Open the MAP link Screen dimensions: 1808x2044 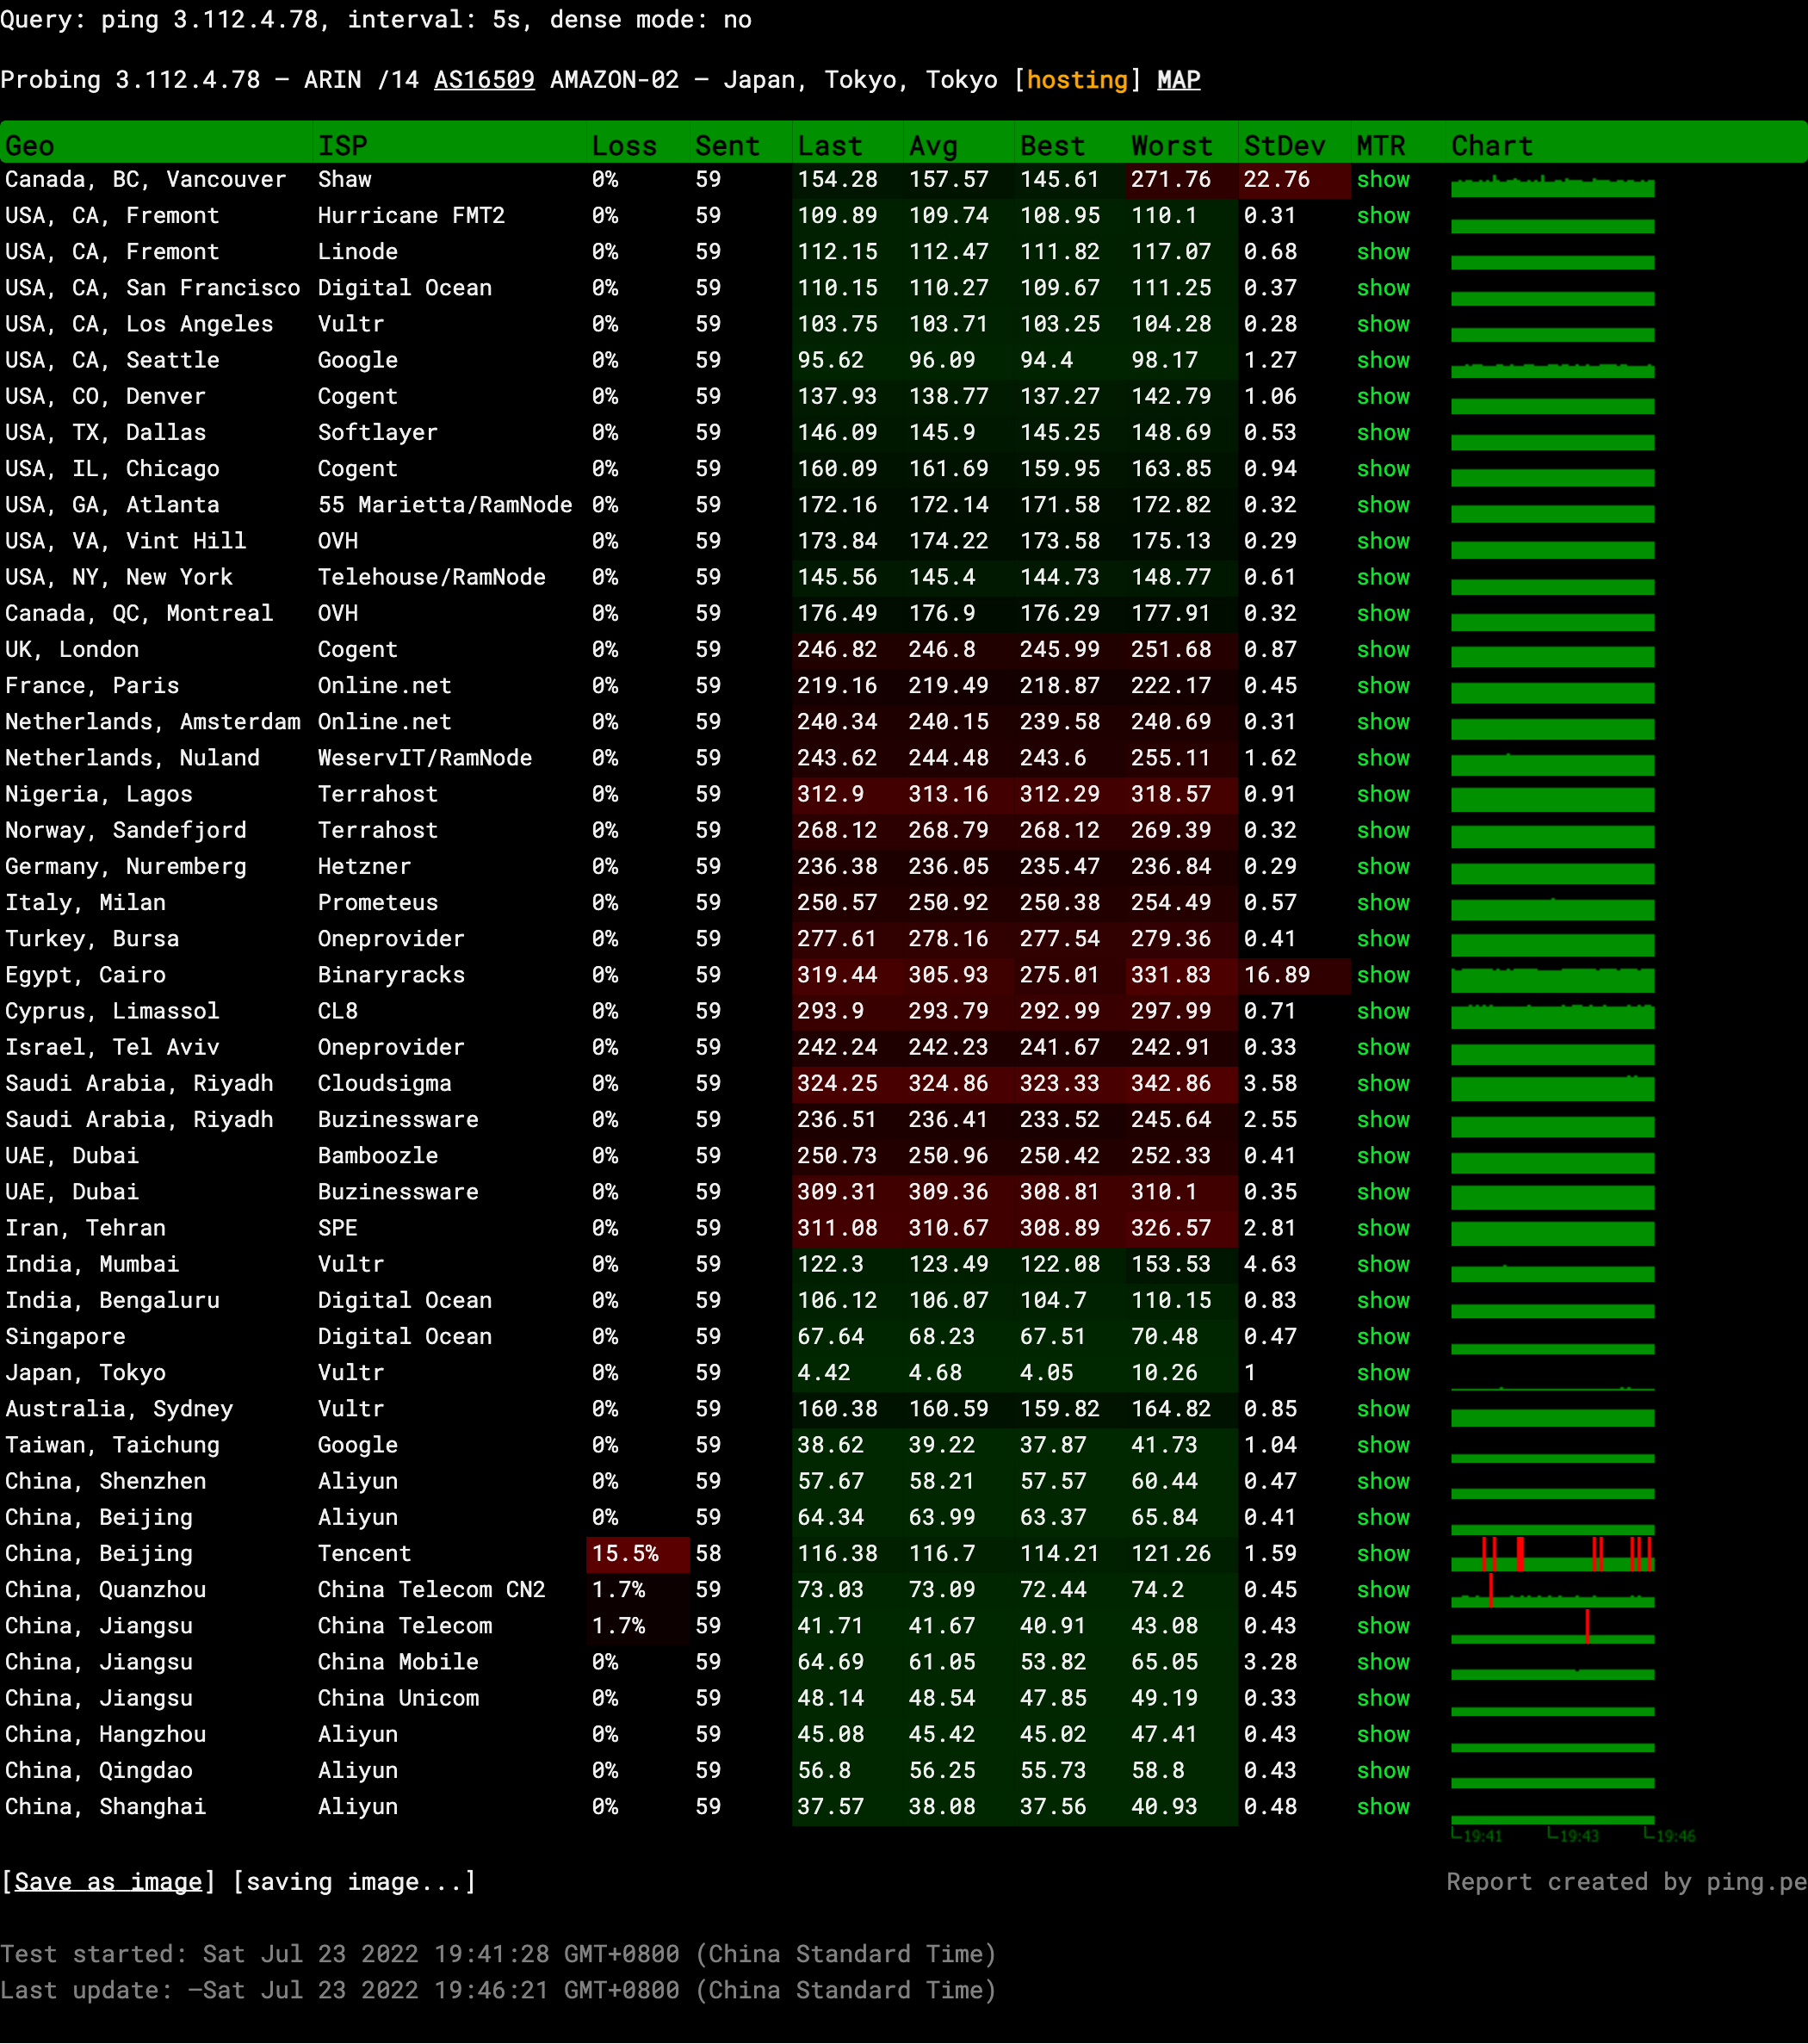pos(1178,80)
